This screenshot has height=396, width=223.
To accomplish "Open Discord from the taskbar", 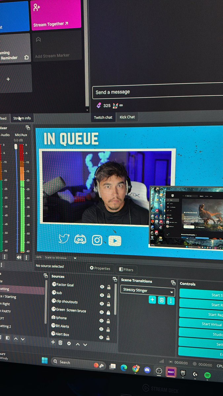I will [147, 370].
